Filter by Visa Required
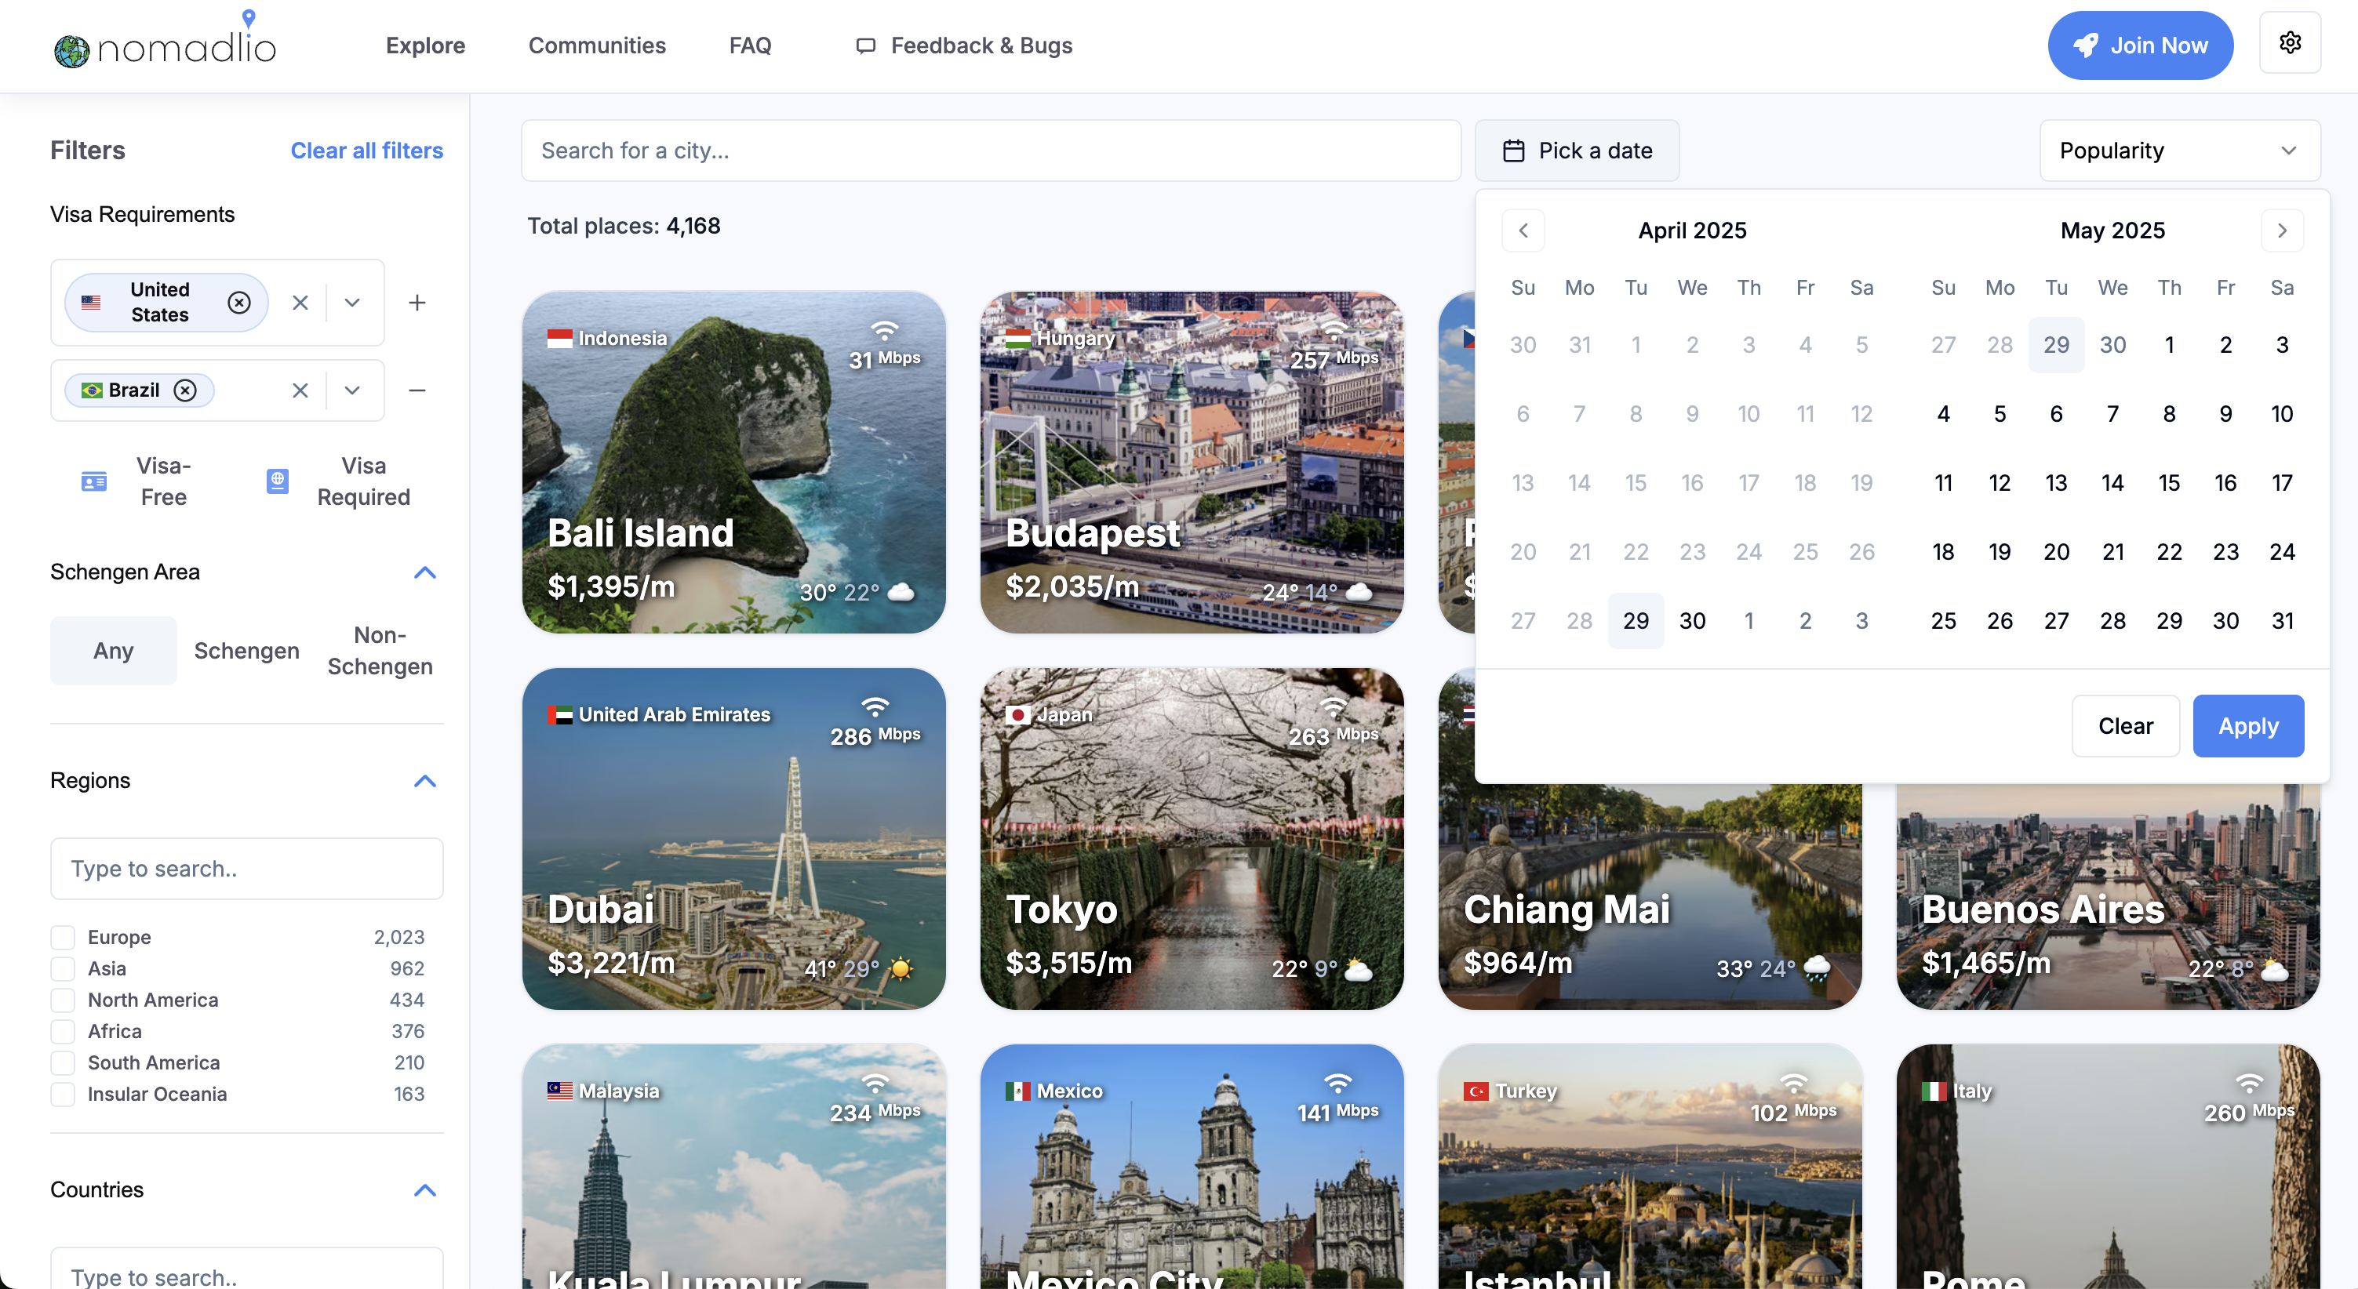 pyautogui.click(x=339, y=482)
